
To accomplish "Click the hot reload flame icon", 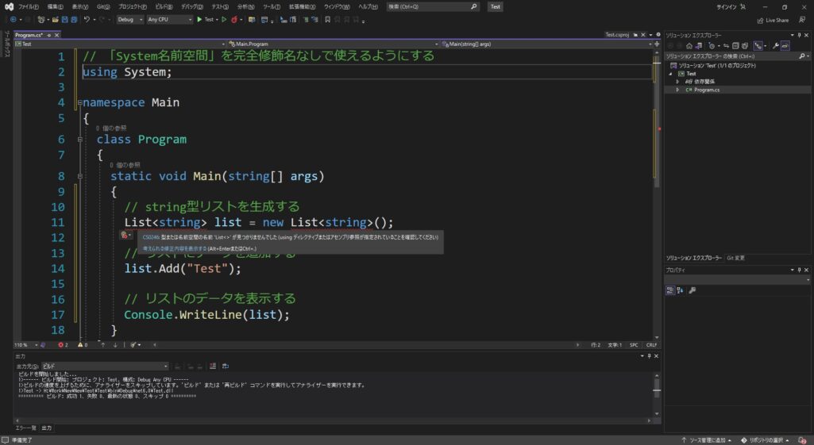I will pos(234,19).
